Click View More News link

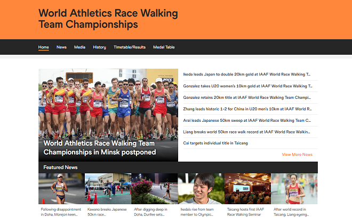pos(297,154)
